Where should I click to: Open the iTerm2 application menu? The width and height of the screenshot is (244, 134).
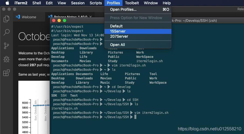click(21, 3)
